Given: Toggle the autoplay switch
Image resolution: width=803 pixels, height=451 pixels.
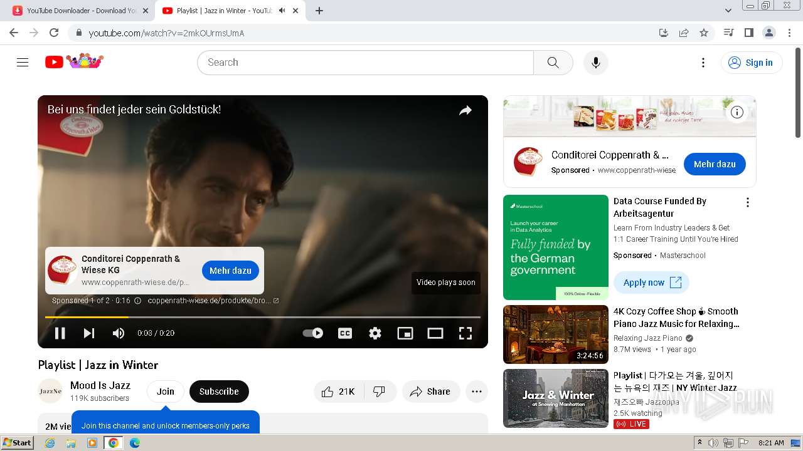Looking at the screenshot, I should click(313, 333).
